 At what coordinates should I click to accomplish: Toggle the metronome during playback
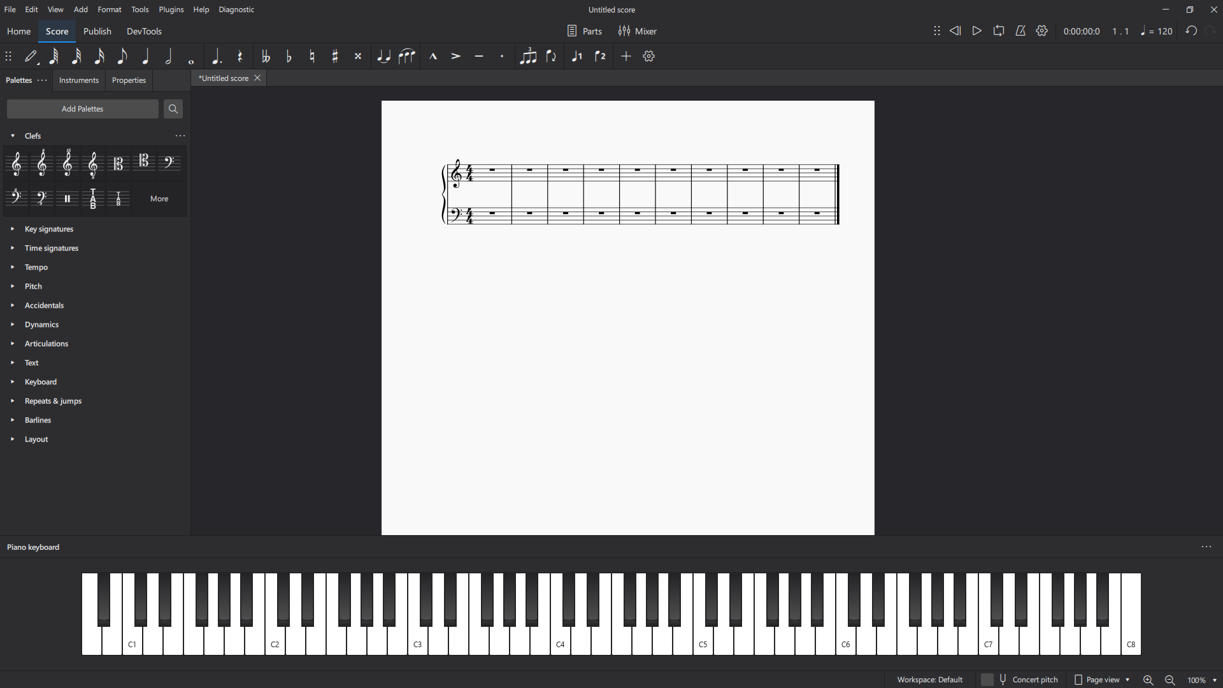1020,31
